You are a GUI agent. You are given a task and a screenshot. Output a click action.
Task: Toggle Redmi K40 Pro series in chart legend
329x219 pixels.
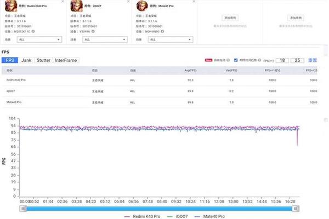[142, 216]
